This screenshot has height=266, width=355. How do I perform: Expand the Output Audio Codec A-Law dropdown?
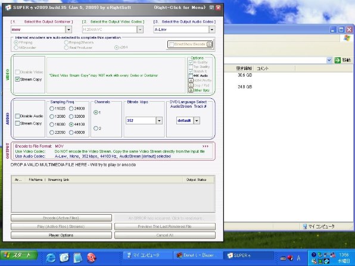coord(211,29)
